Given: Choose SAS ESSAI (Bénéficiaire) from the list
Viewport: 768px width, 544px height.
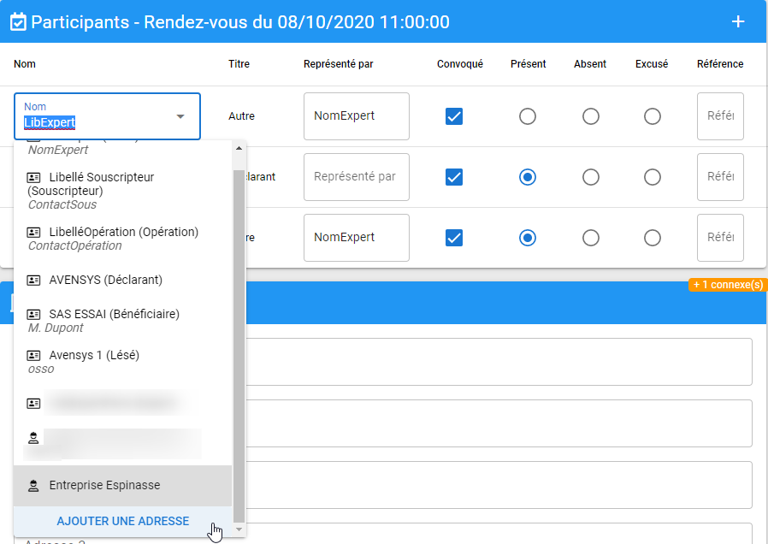Looking at the screenshot, I should click(114, 314).
